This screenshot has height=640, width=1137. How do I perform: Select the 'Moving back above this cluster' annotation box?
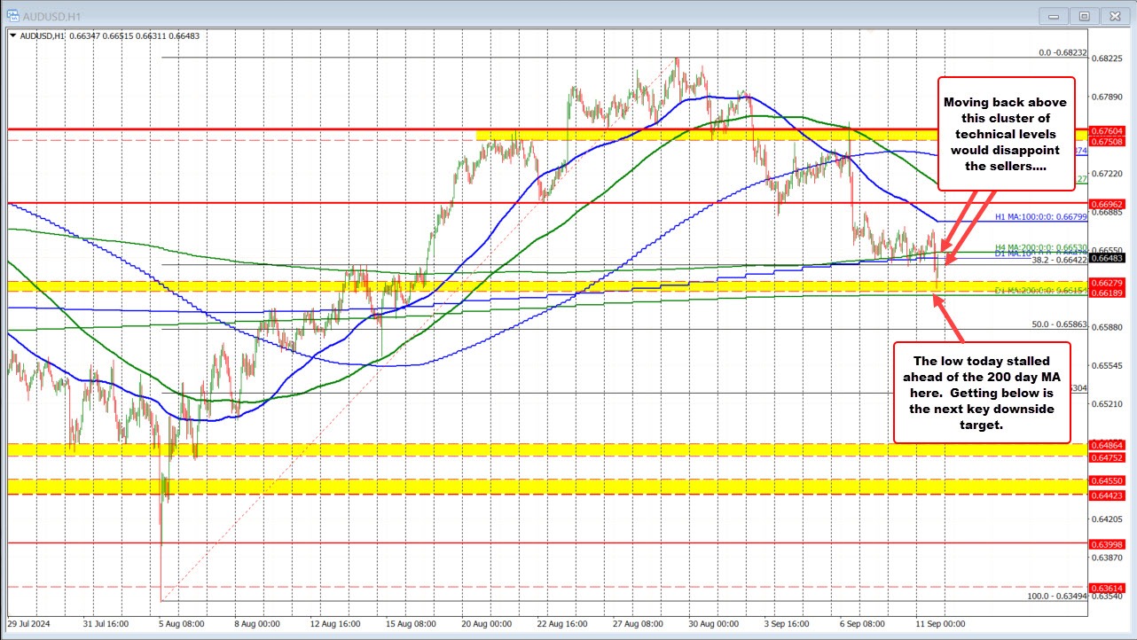(x=1007, y=133)
